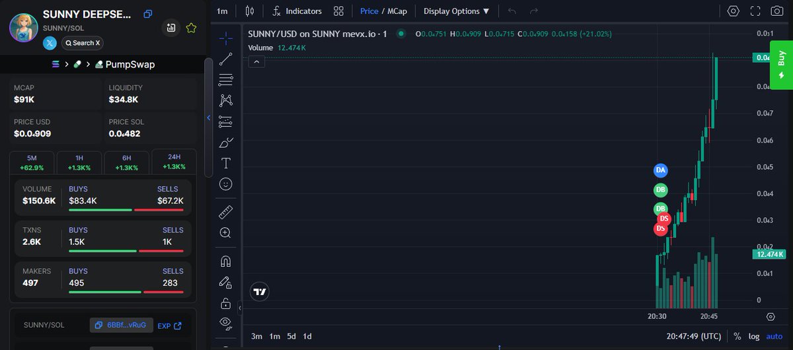The image size is (793, 350).
Task: Select the zoom in tool
Action: pos(225,233)
